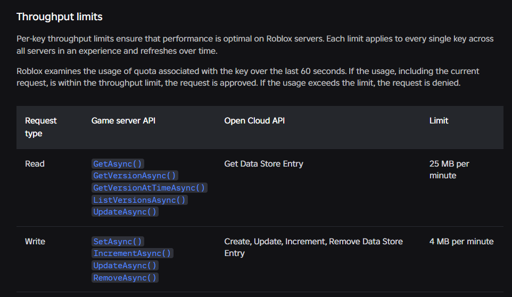
Task: Open the GetAsync() API link
Action: (118, 164)
